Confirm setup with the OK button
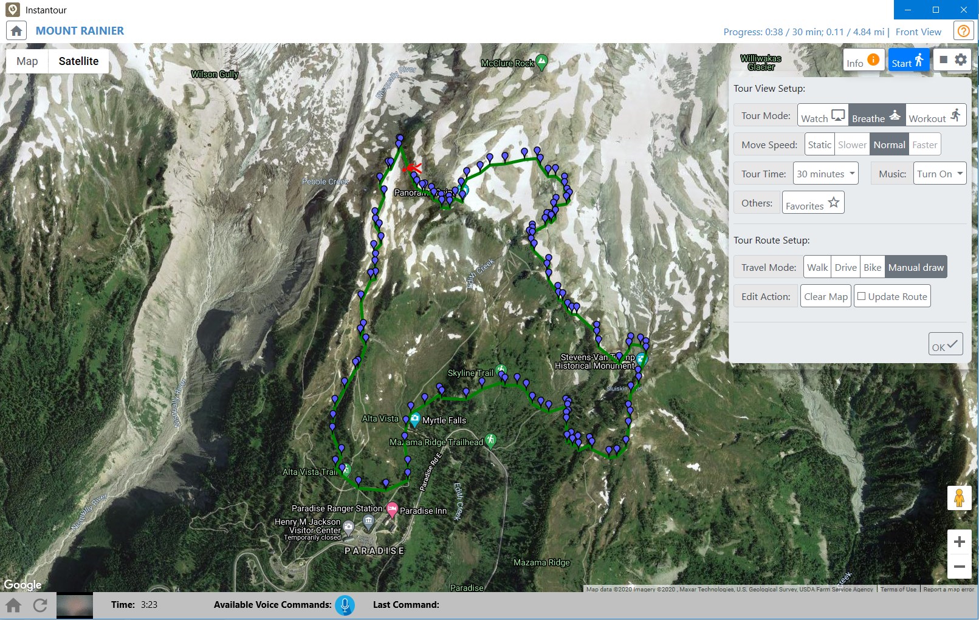Image resolution: width=979 pixels, height=620 pixels. click(946, 344)
